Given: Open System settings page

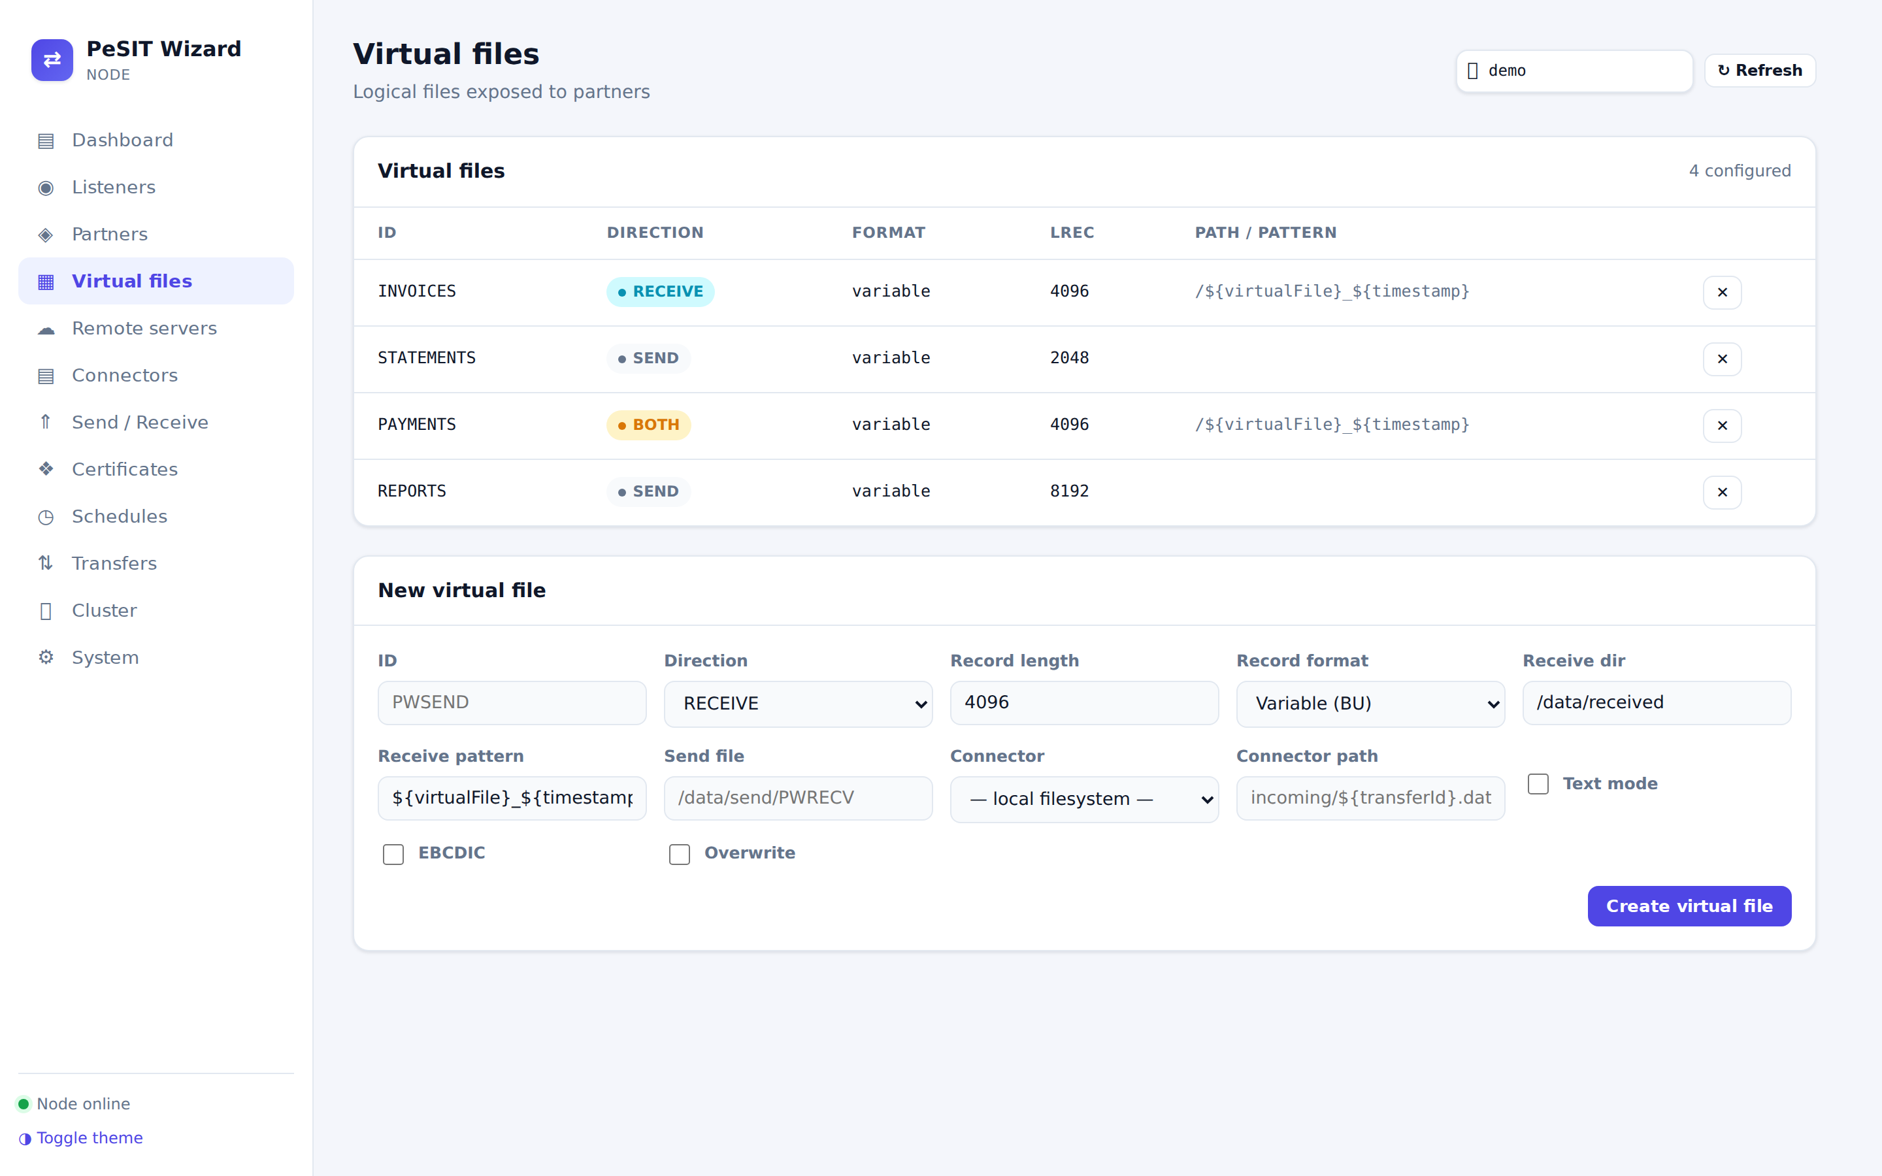Looking at the screenshot, I should tap(156, 658).
